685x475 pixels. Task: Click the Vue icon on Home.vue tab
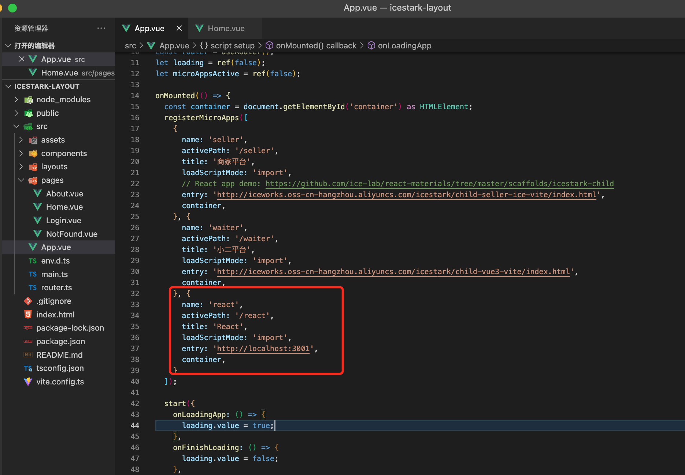(200, 28)
